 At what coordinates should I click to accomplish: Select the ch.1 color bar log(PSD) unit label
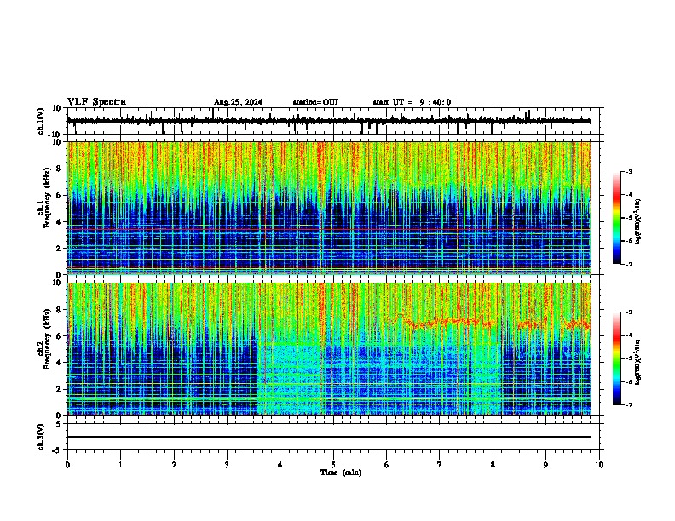pyautogui.click(x=638, y=221)
